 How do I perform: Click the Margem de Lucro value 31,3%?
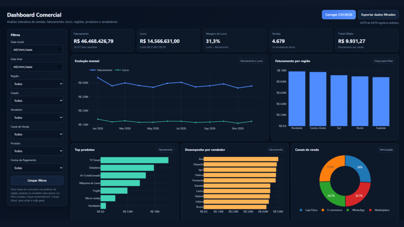tap(213, 41)
